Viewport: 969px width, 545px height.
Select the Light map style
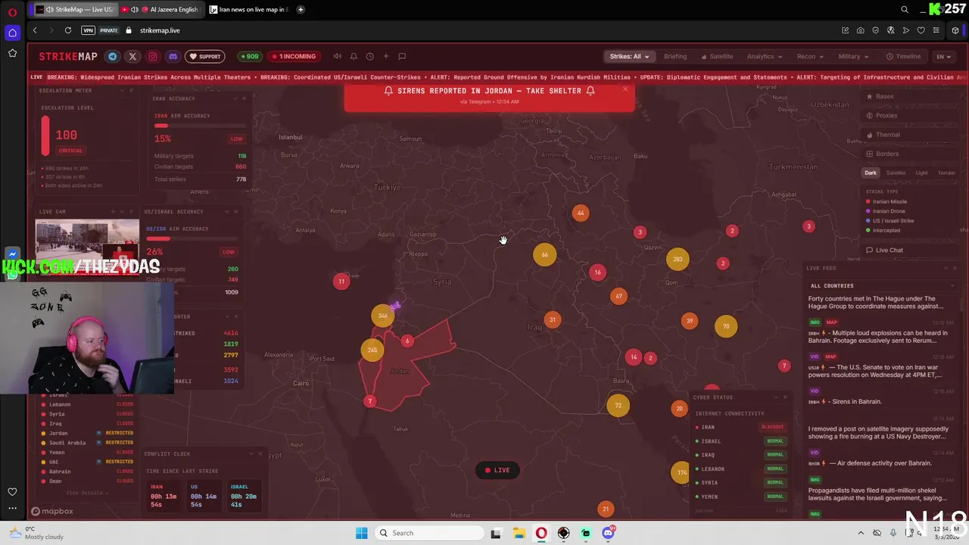pos(921,173)
